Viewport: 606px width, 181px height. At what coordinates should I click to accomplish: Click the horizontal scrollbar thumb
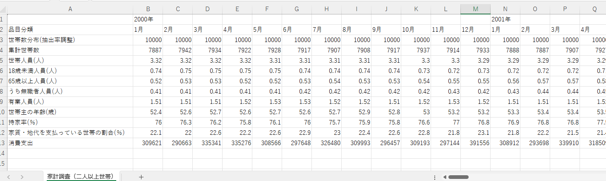pos(458,177)
